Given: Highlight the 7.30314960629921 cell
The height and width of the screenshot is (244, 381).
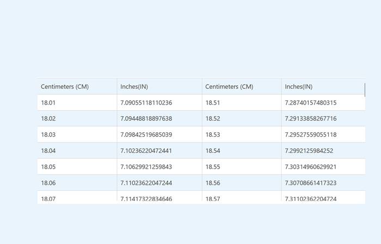Looking at the screenshot, I should click(x=323, y=167).
